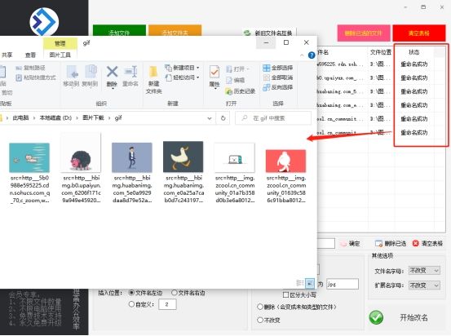Open the 查看 ribbon tab
The image size is (451, 336).
[30, 55]
